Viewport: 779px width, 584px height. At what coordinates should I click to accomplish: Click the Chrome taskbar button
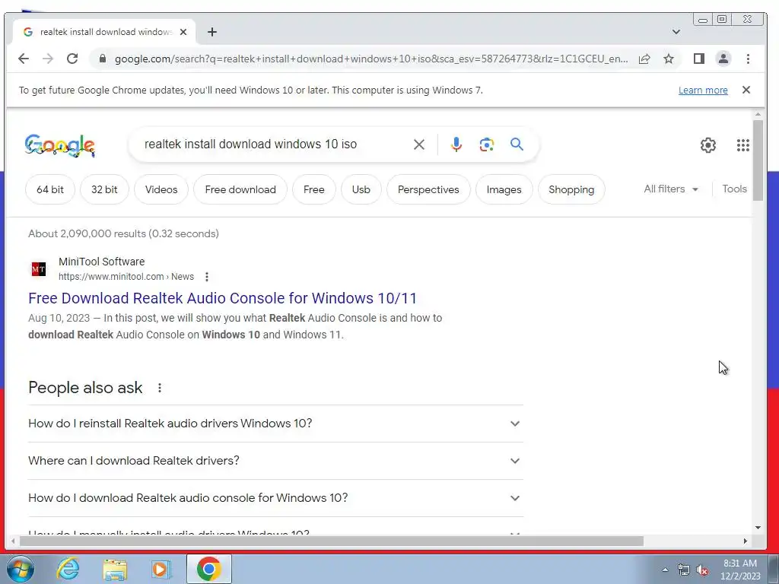pyautogui.click(x=209, y=569)
